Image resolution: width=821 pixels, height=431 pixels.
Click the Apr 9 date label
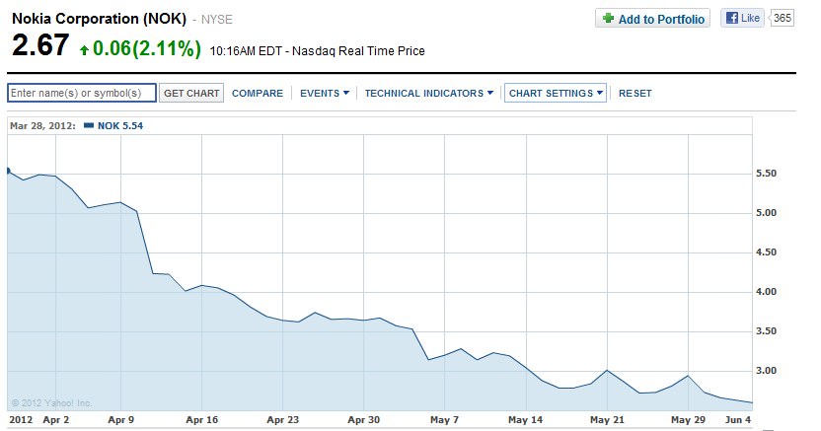pyautogui.click(x=121, y=419)
